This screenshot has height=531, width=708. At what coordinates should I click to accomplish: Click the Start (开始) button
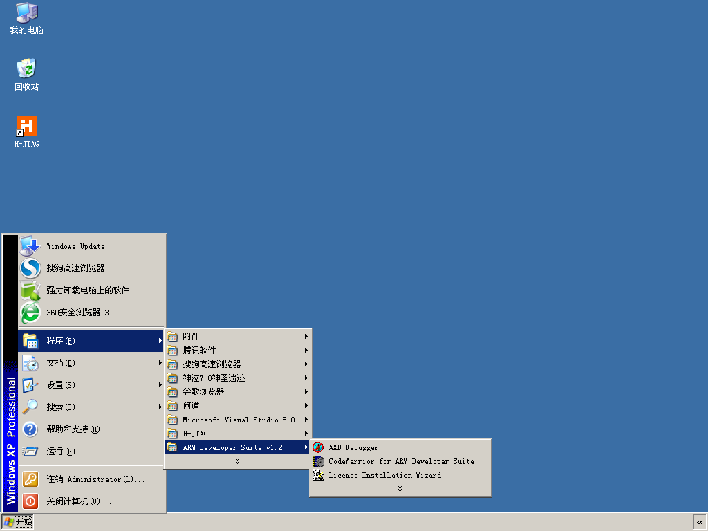(17, 523)
